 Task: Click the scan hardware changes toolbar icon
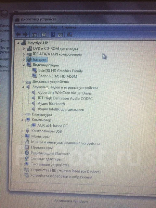click(x=70, y=35)
